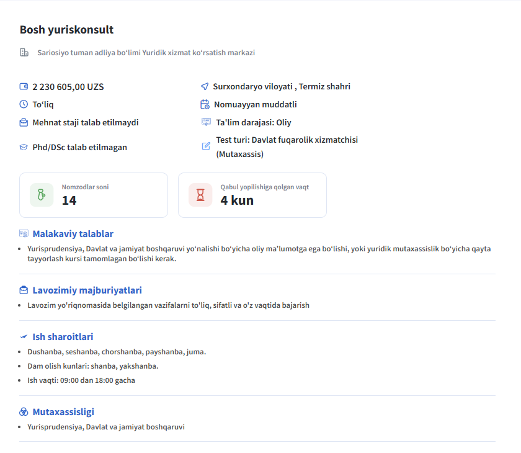Click the Malakaviy talablar heading

click(73, 234)
